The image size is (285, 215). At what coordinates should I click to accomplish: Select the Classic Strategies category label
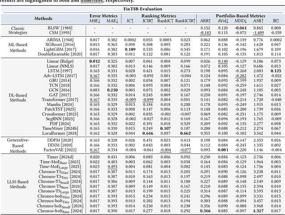pos(19,30)
